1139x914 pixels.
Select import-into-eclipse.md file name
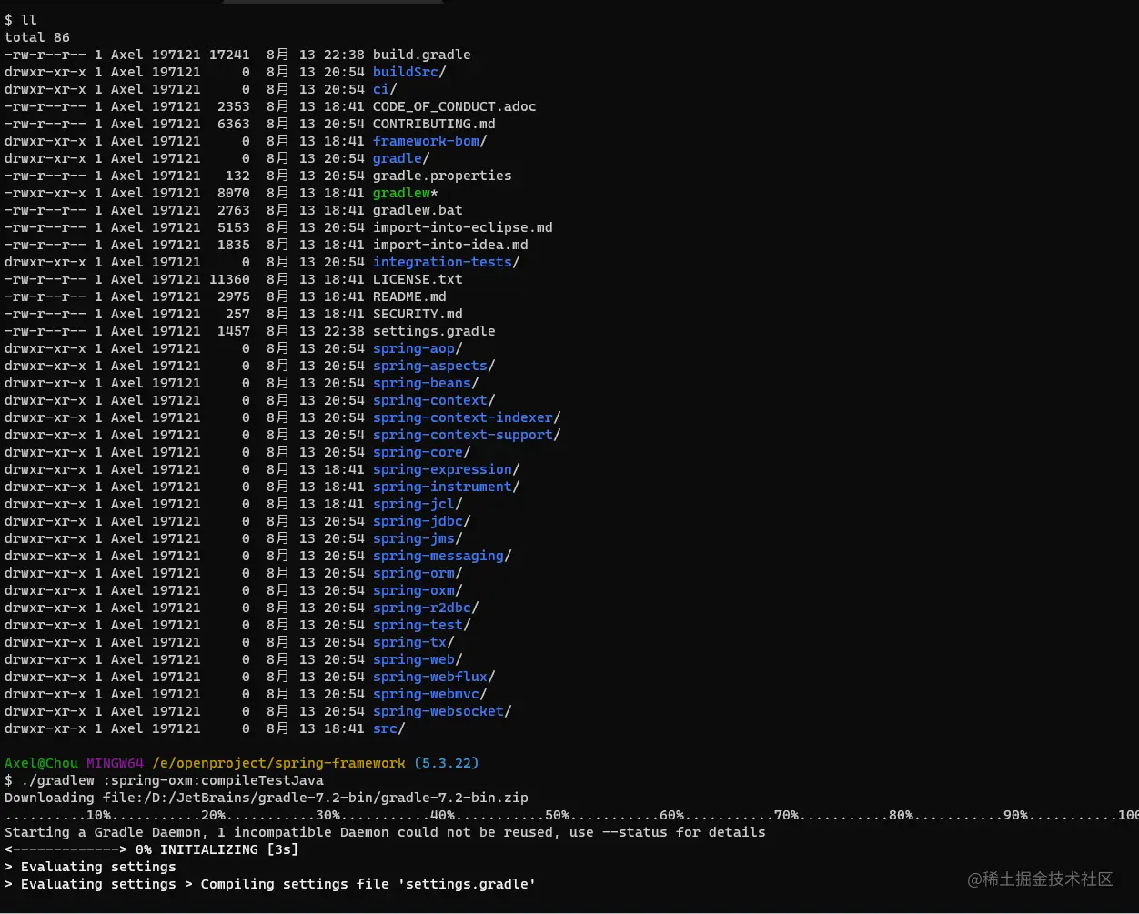coord(462,227)
